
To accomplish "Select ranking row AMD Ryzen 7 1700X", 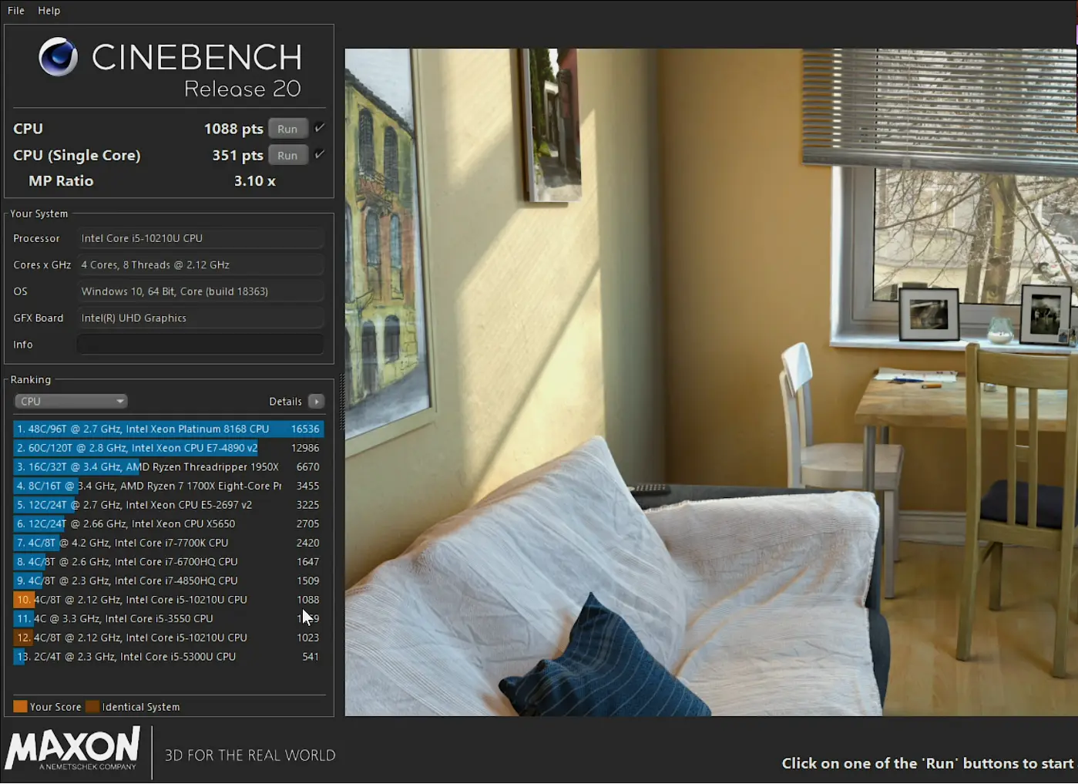I will [x=168, y=486].
